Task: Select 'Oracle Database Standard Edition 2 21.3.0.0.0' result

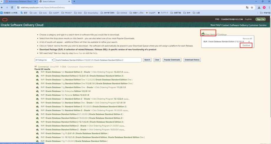Action: pos(82,114)
